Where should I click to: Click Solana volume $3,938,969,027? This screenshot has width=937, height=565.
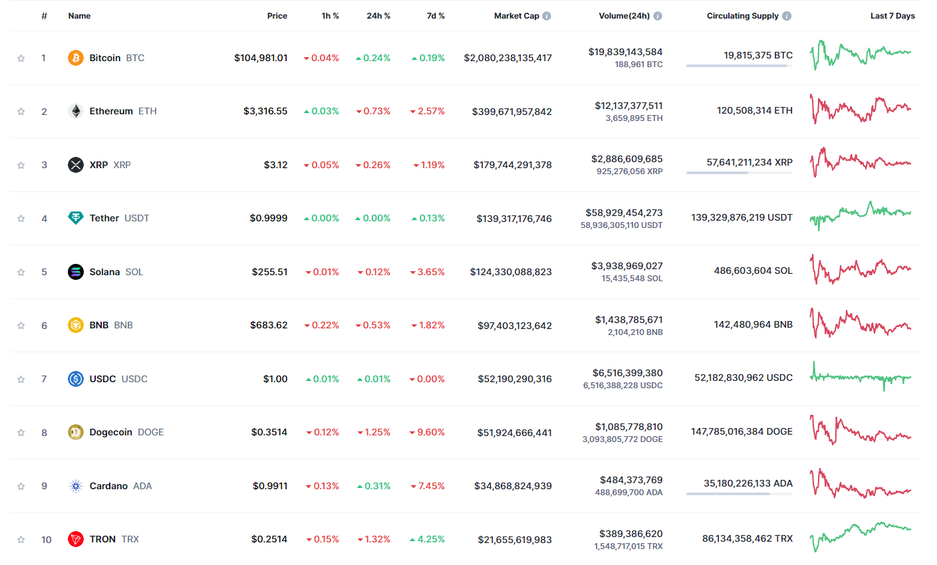[x=627, y=266]
